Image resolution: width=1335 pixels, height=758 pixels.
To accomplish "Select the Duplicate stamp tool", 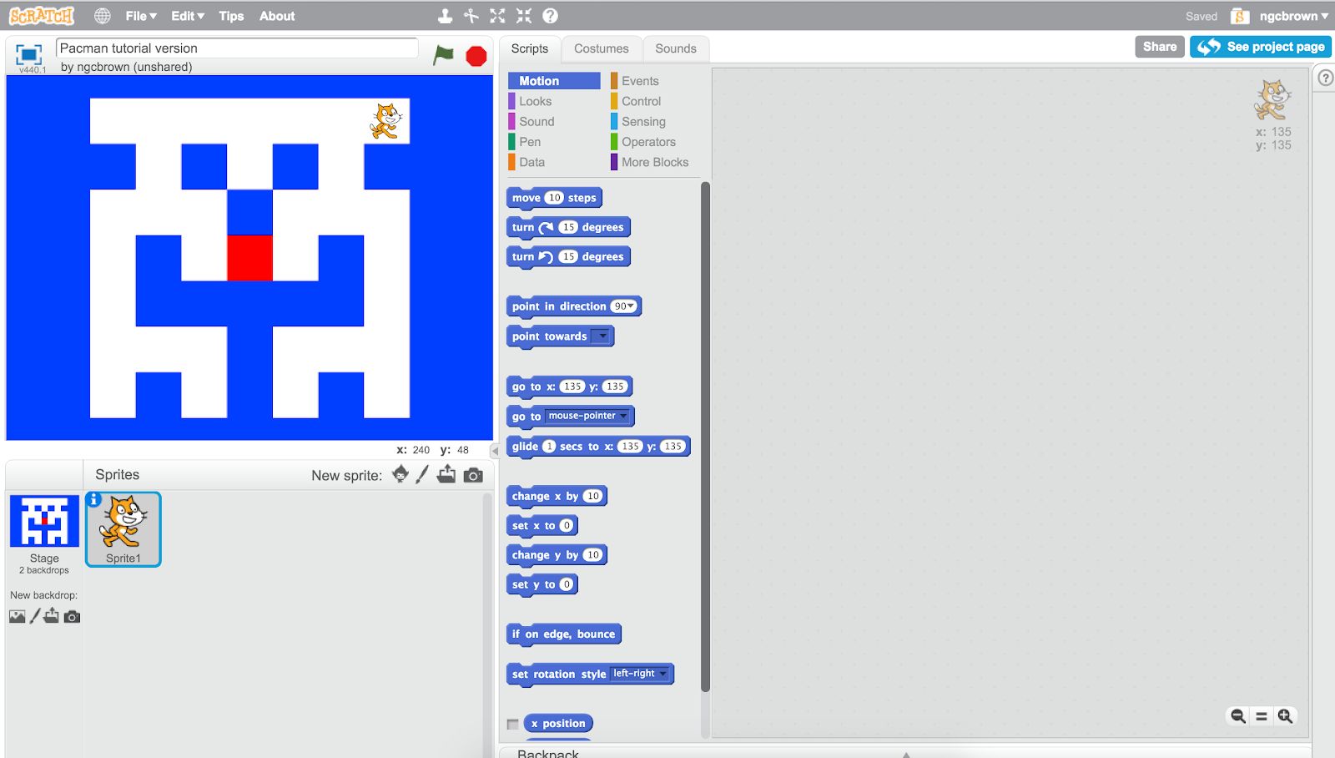I will 446,16.
